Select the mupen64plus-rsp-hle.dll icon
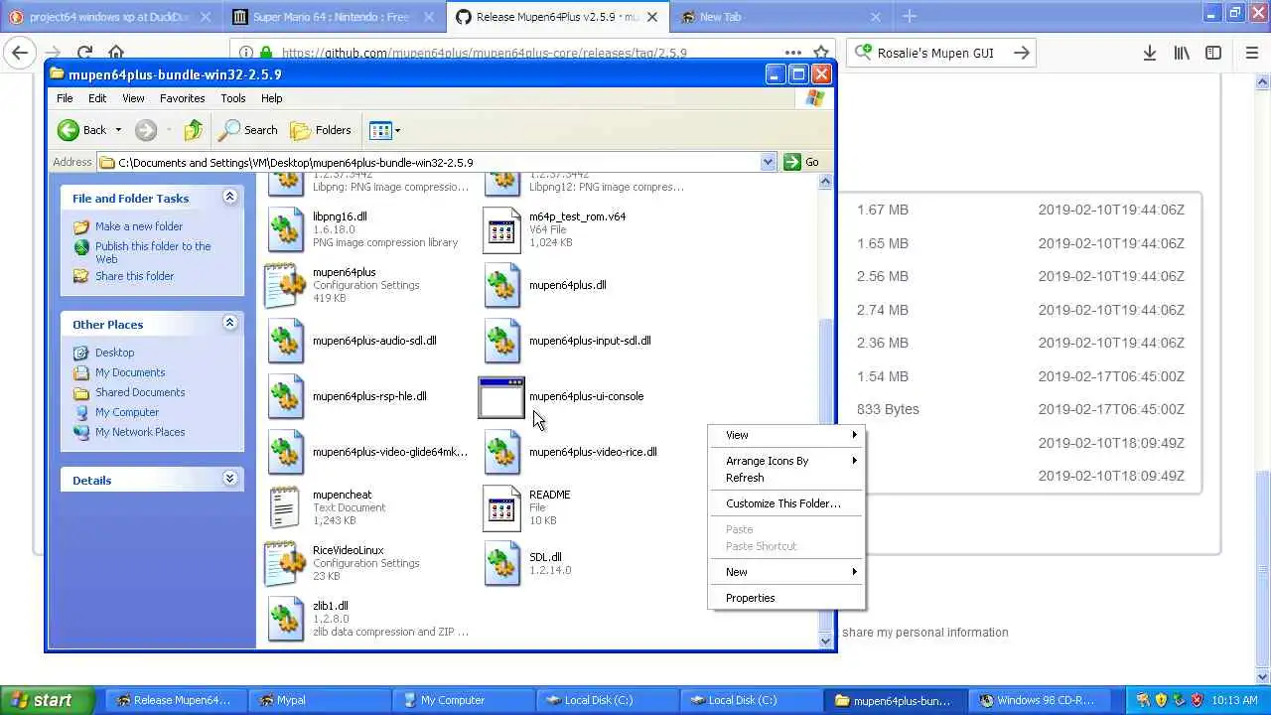The image size is (1271, 715). [x=286, y=396]
